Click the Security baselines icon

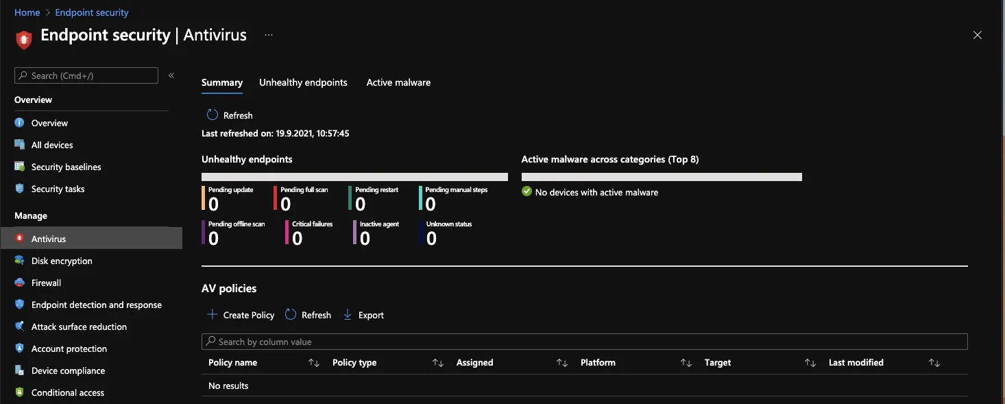click(19, 167)
